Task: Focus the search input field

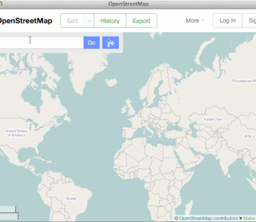Action: pyautogui.click(x=42, y=43)
